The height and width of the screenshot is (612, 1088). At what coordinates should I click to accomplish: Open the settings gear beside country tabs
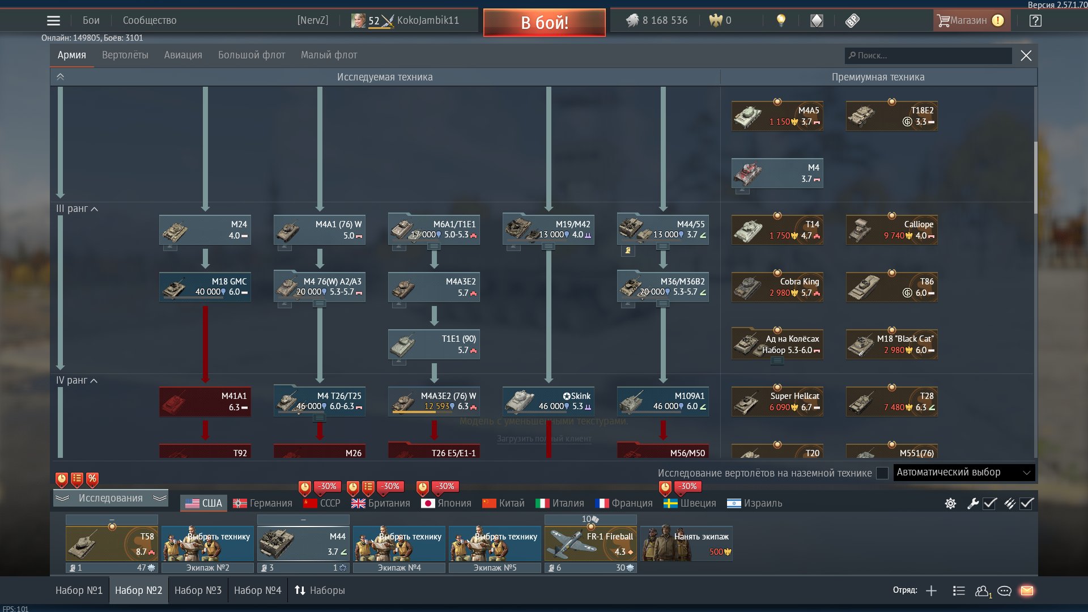(950, 503)
